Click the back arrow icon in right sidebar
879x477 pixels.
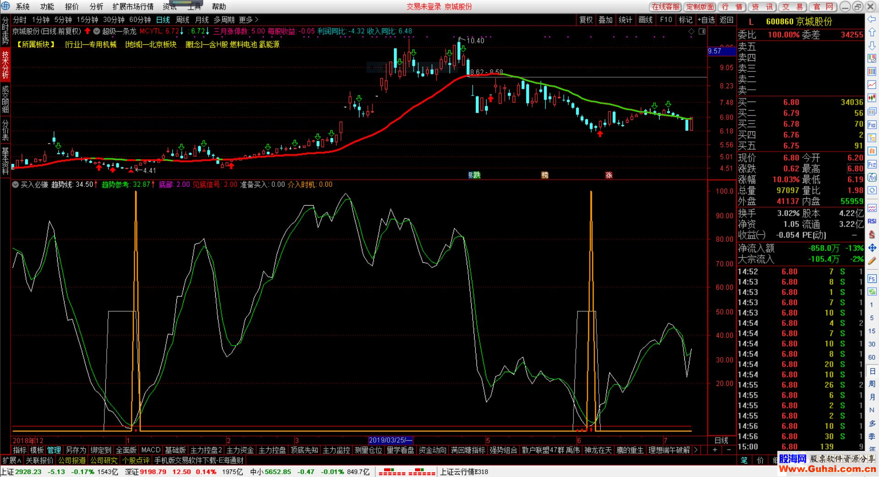point(872,19)
